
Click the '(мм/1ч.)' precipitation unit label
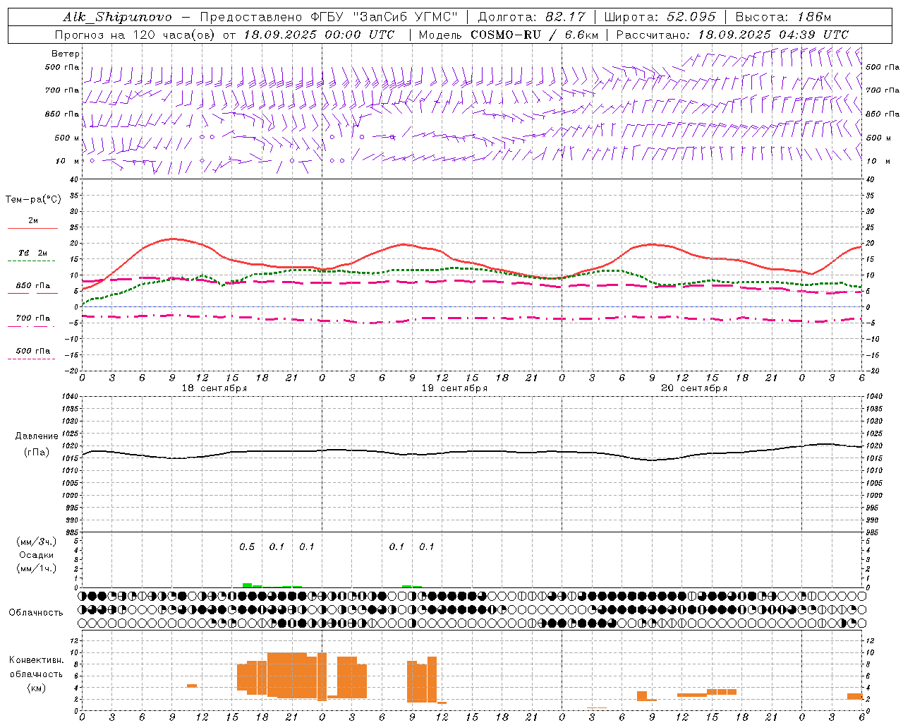pyautogui.click(x=37, y=568)
